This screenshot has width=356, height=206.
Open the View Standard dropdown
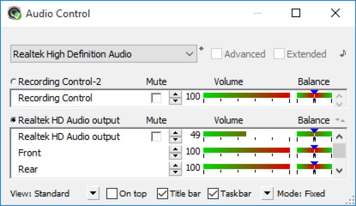(93, 194)
